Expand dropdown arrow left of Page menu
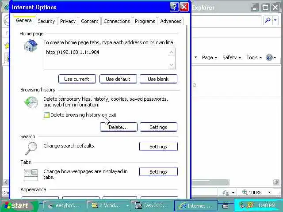This screenshot has width=283, height=212. point(195,57)
